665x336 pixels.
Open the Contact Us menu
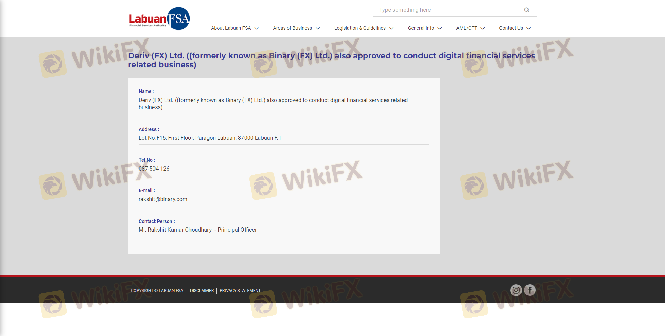coord(515,28)
